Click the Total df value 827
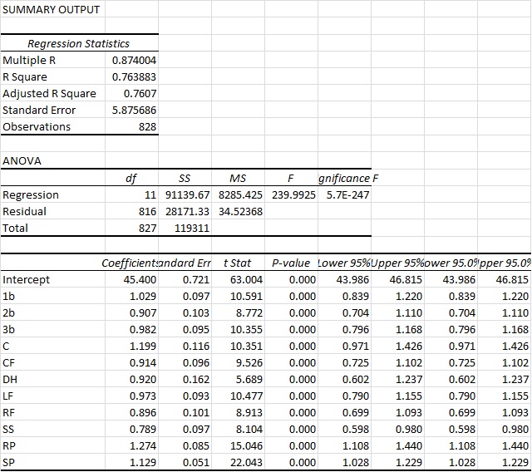The width and height of the screenshot is (532, 472). (147, 229)
